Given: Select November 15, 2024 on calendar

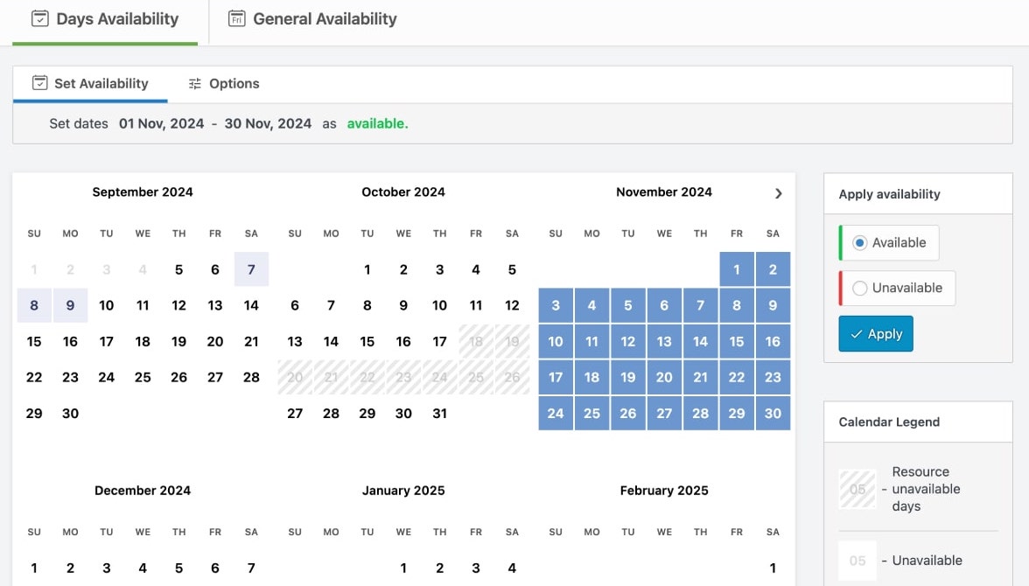Looking at the screenshot, I should tap(737, 341).
